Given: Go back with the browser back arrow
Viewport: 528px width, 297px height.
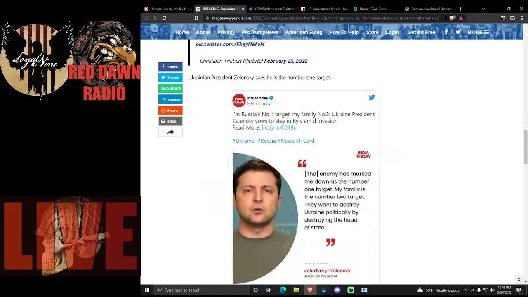Looking at the screenshot, I should coord(146,18).
